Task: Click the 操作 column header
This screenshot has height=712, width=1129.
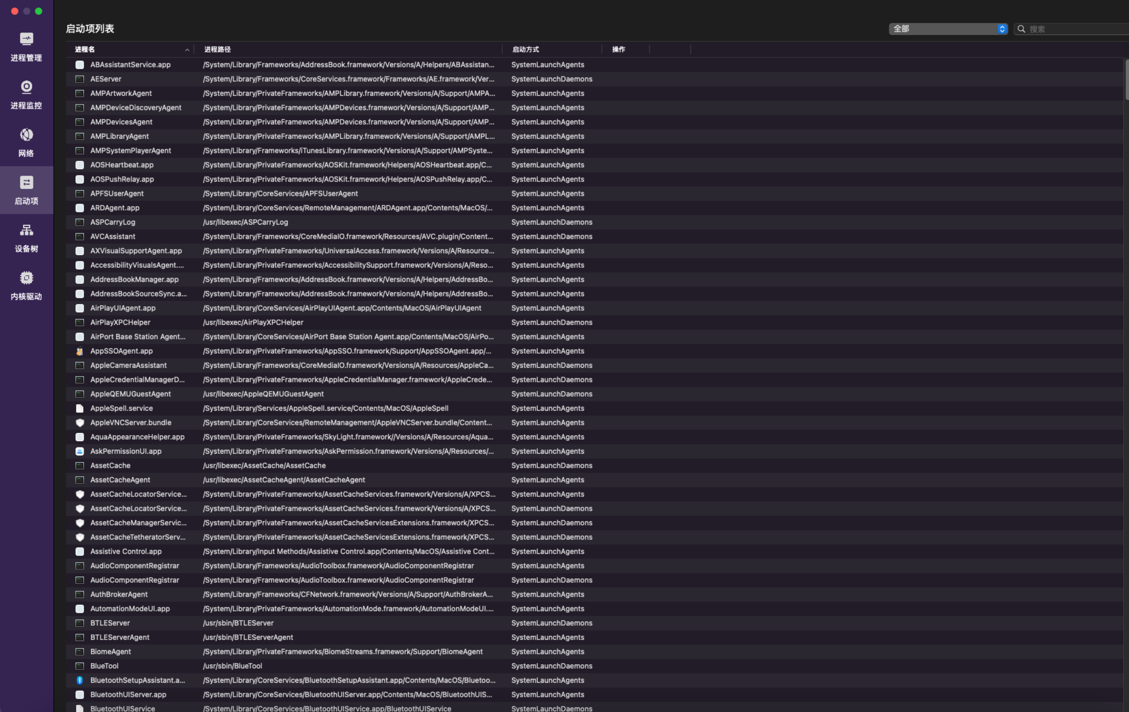Action: [618, 49]
